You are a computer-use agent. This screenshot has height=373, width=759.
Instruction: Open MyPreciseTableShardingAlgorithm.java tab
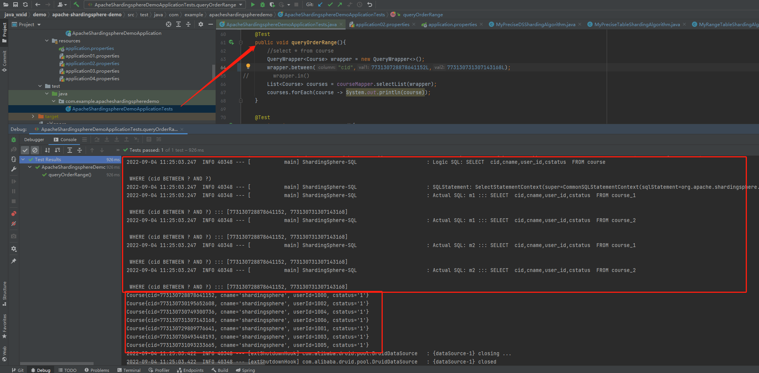pos(637,24)
